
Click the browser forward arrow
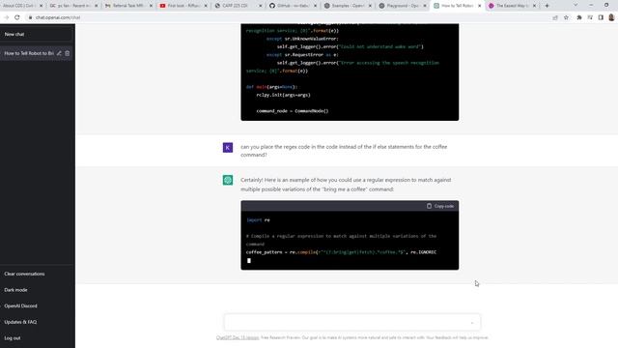(7, 17)
